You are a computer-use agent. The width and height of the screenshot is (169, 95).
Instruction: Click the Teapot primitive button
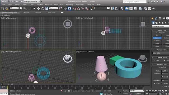point(157,46)
